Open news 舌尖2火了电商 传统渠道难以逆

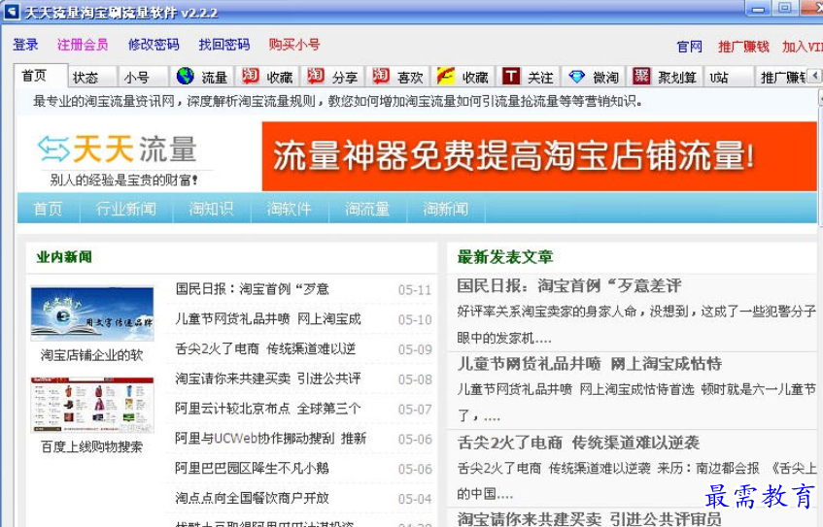265,348
